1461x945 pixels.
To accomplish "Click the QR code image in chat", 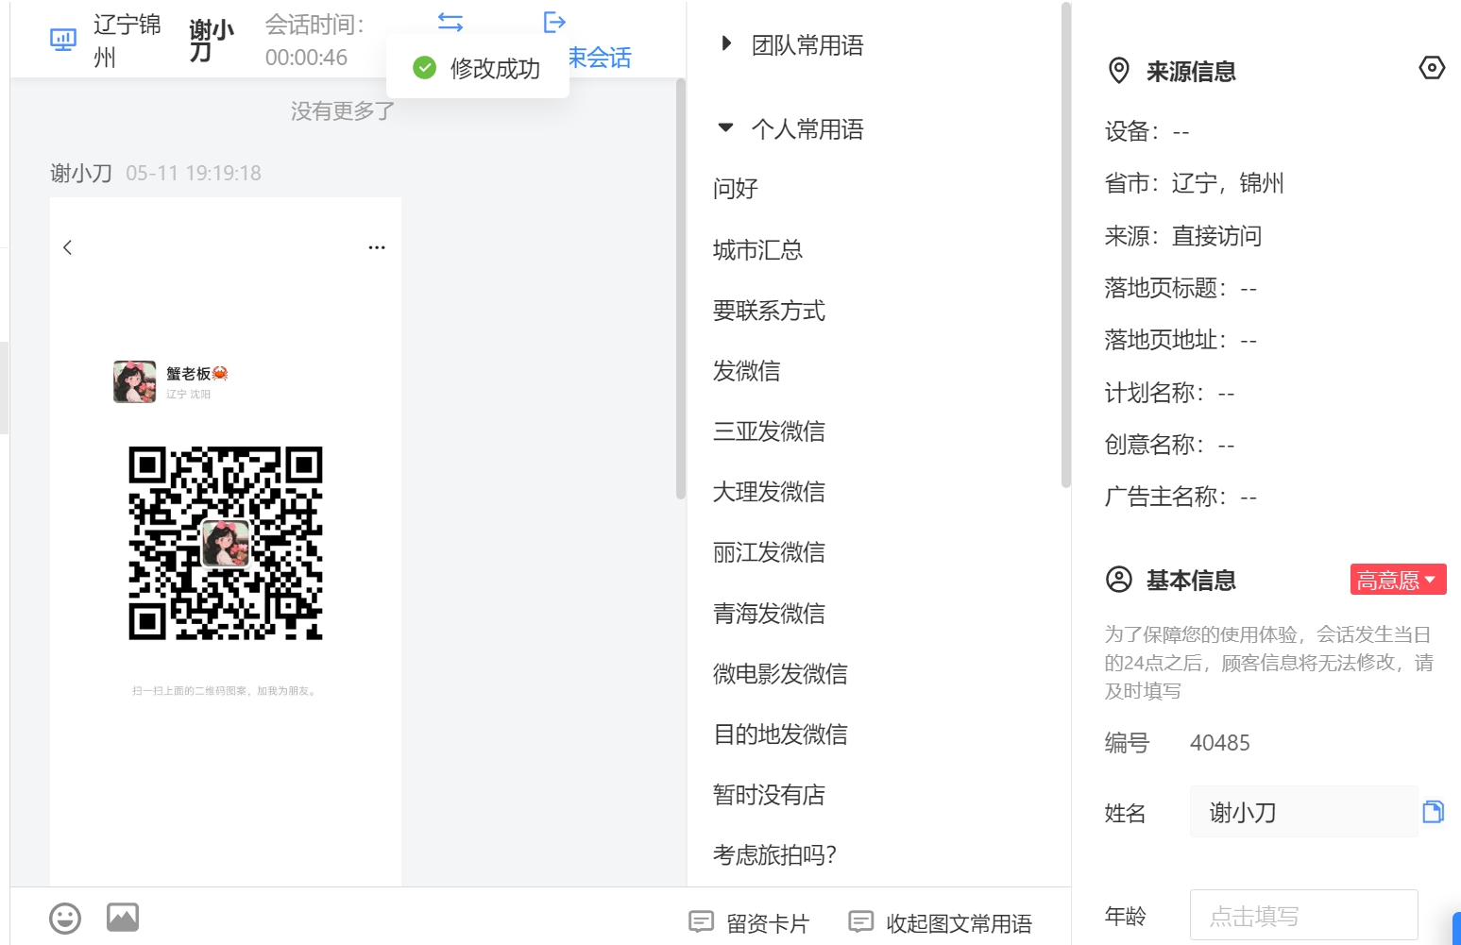I will [226, 543].
